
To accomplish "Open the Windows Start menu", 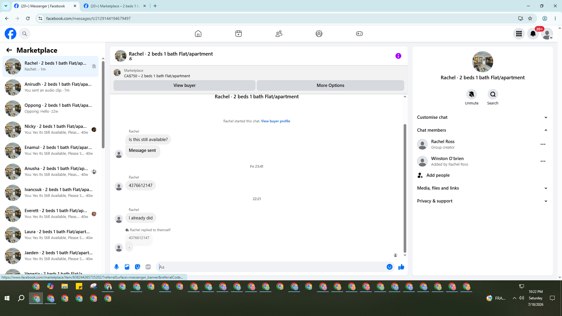I will coord(7,298).
